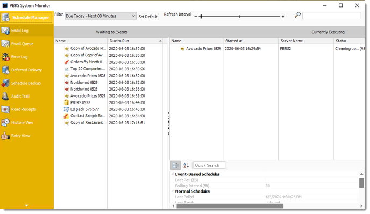The width and height of the screenshot is (370, 214).
Task: Focus the top search text box
Action: [331, 16]
